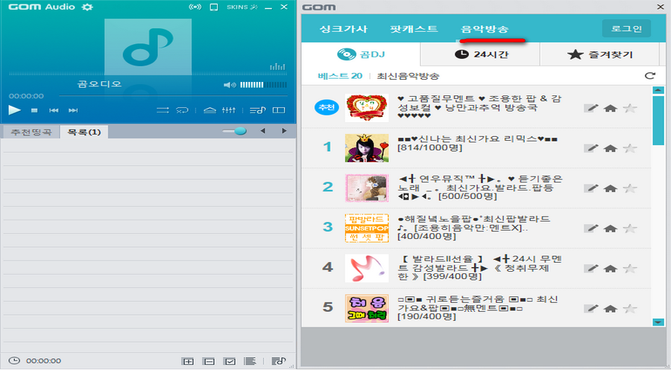Image resolution: width=671 pixels, height=370 pixels.
Task: Click the playback seek bar
Action: [x=173, y=96]
